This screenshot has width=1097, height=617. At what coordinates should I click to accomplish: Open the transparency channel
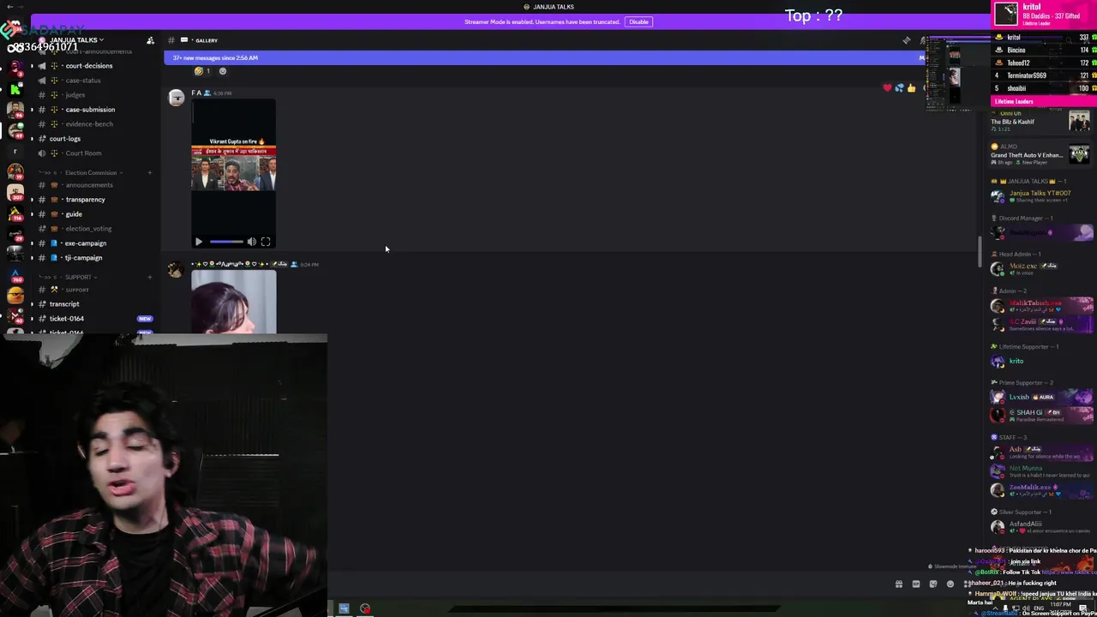click(85, 200)
